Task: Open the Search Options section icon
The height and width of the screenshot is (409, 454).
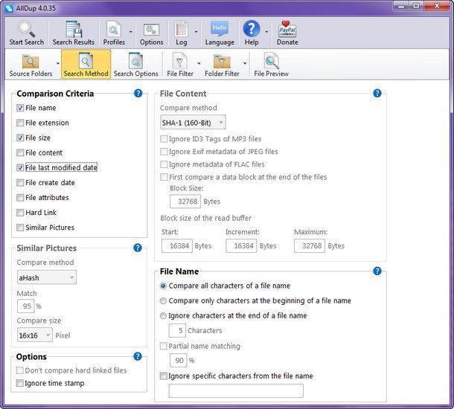Action: tap(135, 60)
